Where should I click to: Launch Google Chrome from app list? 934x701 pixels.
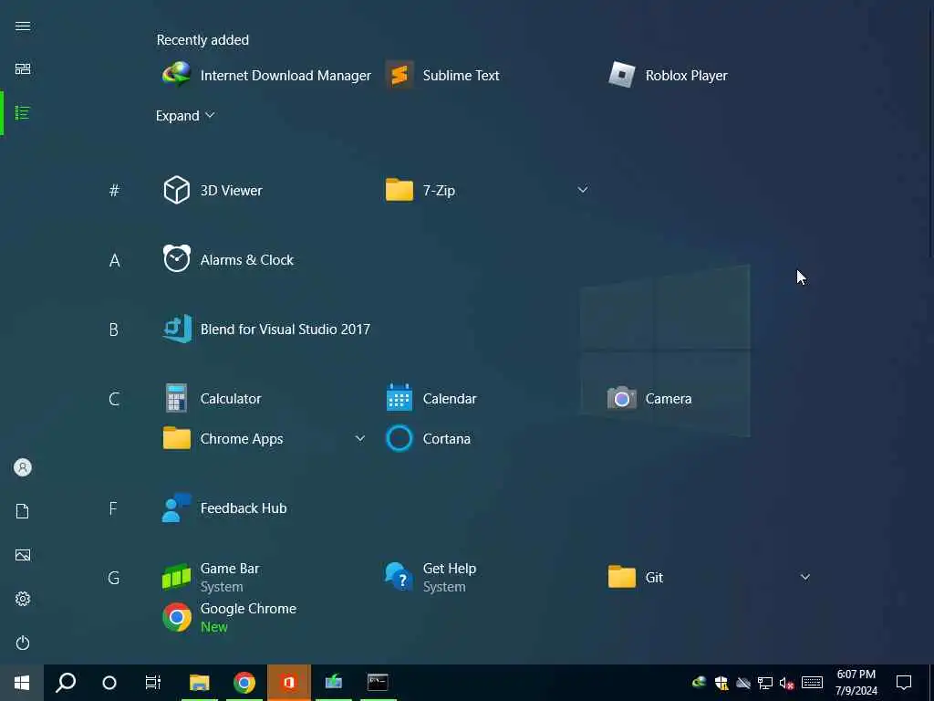point(229,617)
